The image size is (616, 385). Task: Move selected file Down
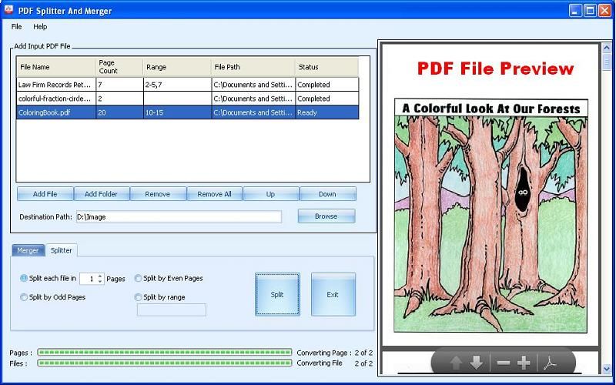click(x=327, y=194)
